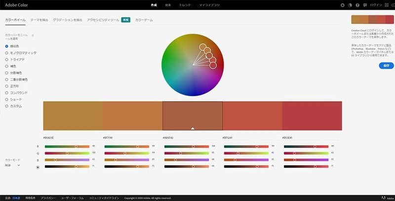The image size is (395, 201).
Task: Click the blue 保存 button
Action: [387, 66]
